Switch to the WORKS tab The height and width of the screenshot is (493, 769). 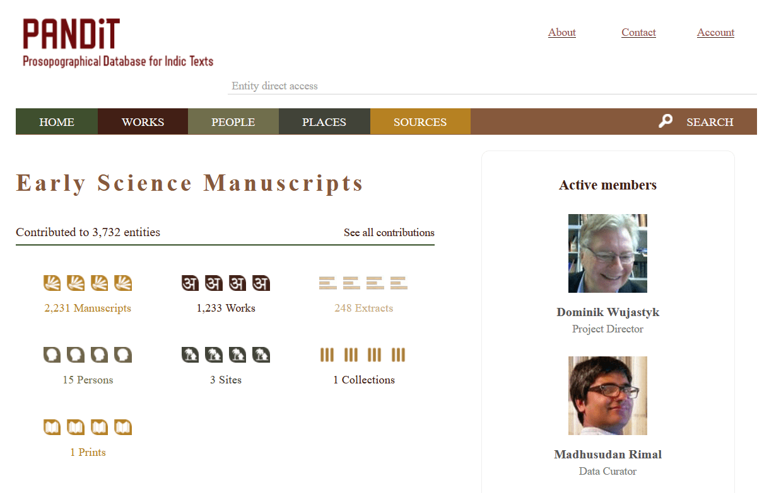tap(143, 122)
